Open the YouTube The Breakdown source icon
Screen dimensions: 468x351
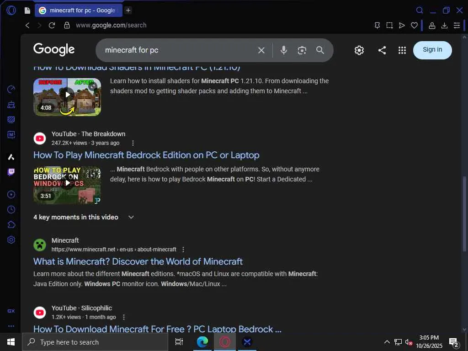click(40, 138)
